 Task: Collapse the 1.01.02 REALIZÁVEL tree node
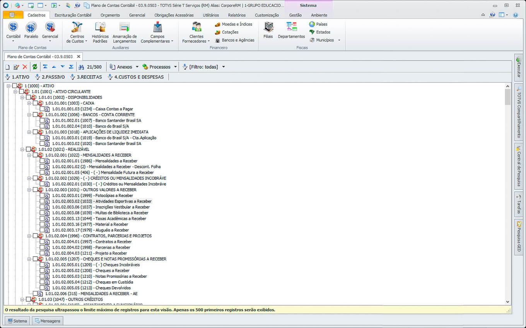coord(22,149)
